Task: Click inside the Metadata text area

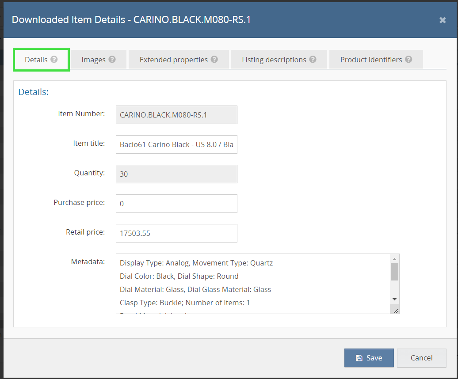Action: (x=252, y=283)
